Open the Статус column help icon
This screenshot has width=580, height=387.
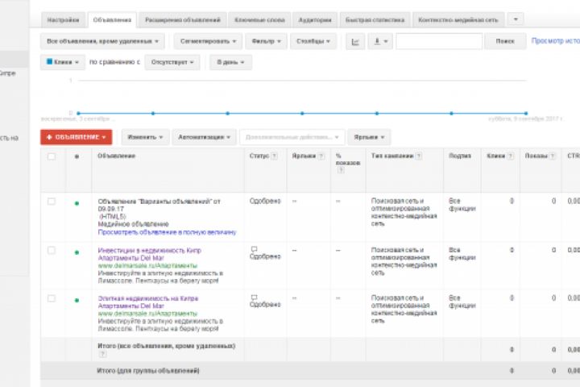275,156
